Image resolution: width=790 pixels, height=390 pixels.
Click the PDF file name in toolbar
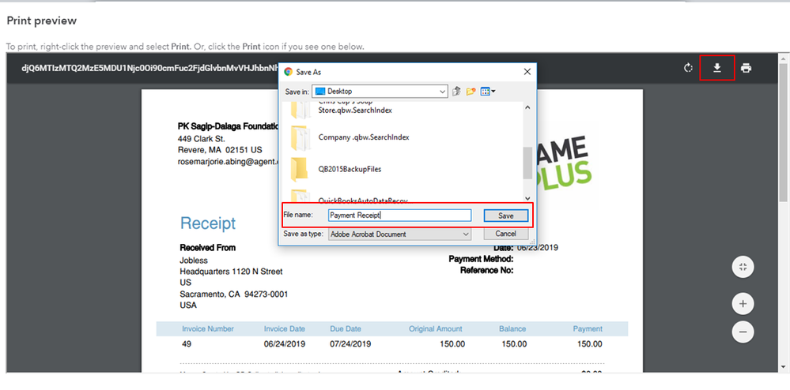[150, 68]
